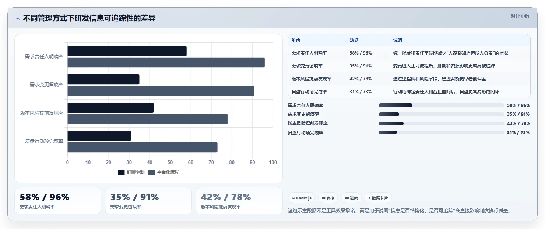Image resolution: width=545 pixels, height=229 pixels.
Task: Click the 数据 table column header
Action: tap(354, 41)
